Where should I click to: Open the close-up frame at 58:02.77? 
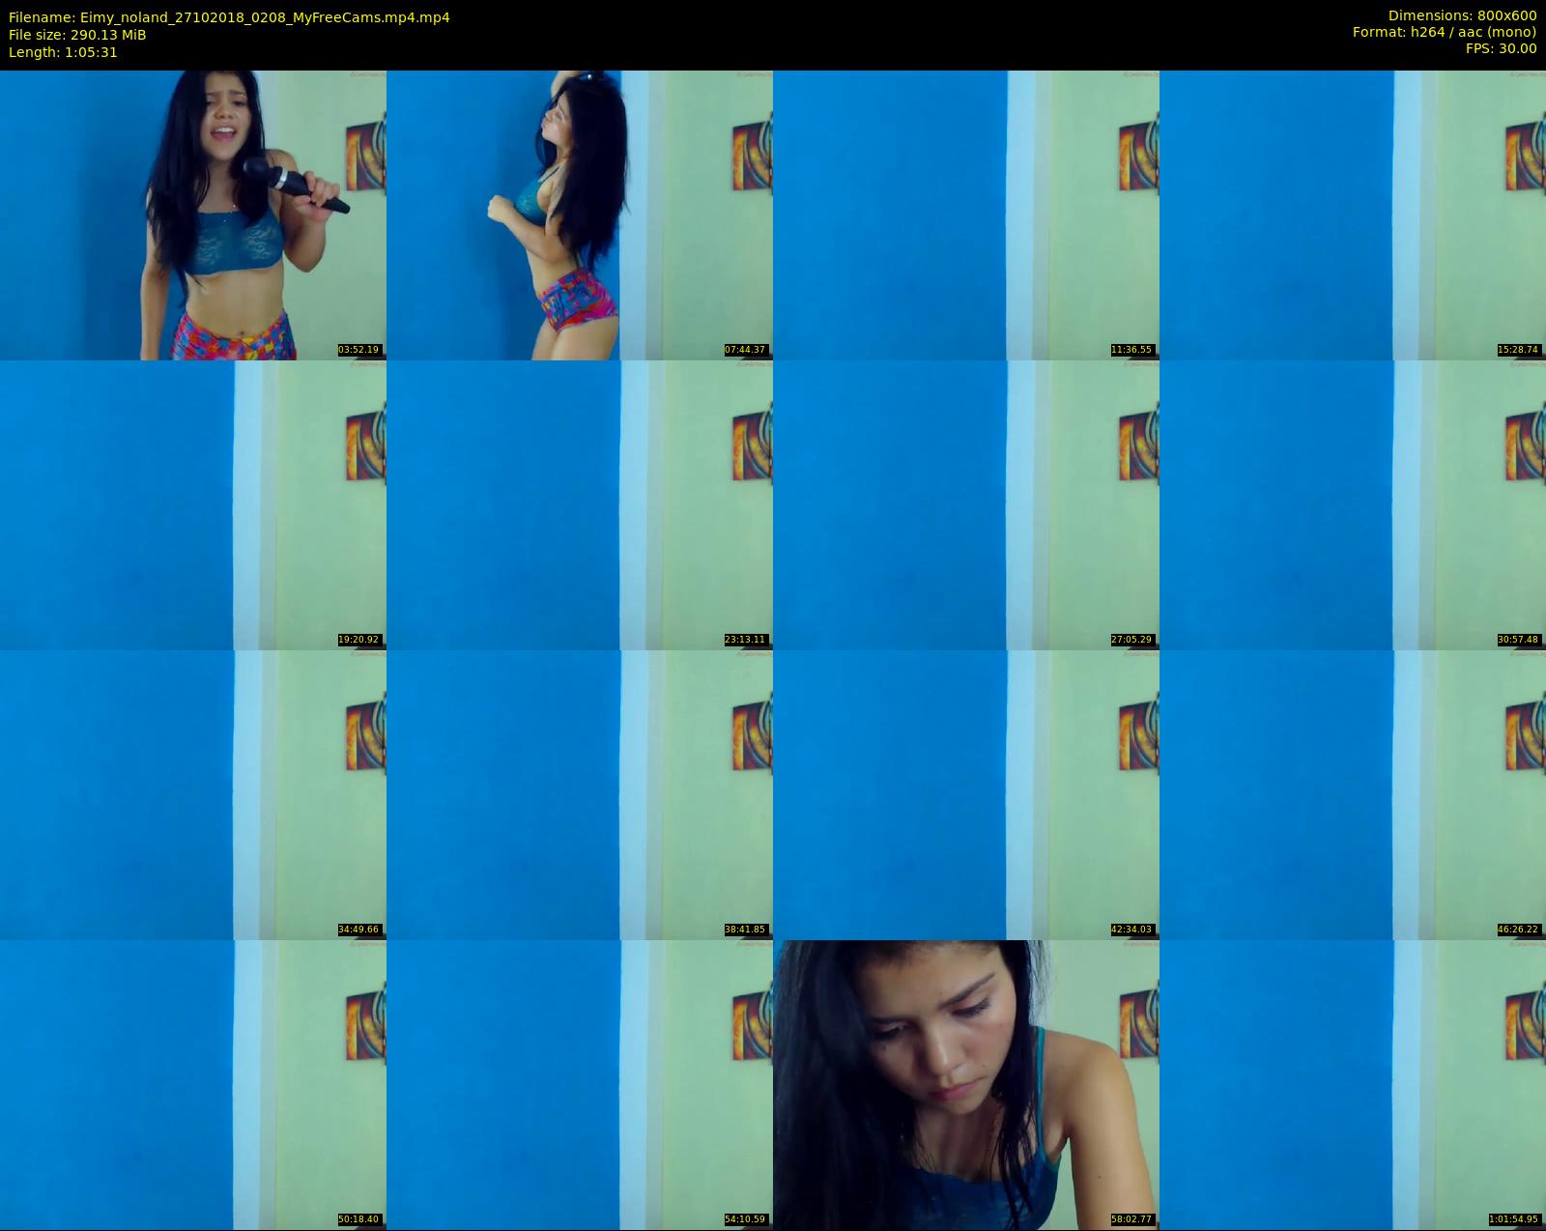click(966, 1084)
